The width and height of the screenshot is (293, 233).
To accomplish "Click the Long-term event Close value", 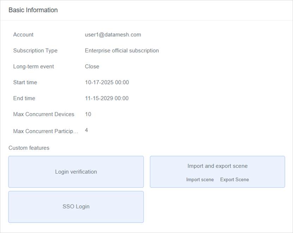I will click(92, 66).
